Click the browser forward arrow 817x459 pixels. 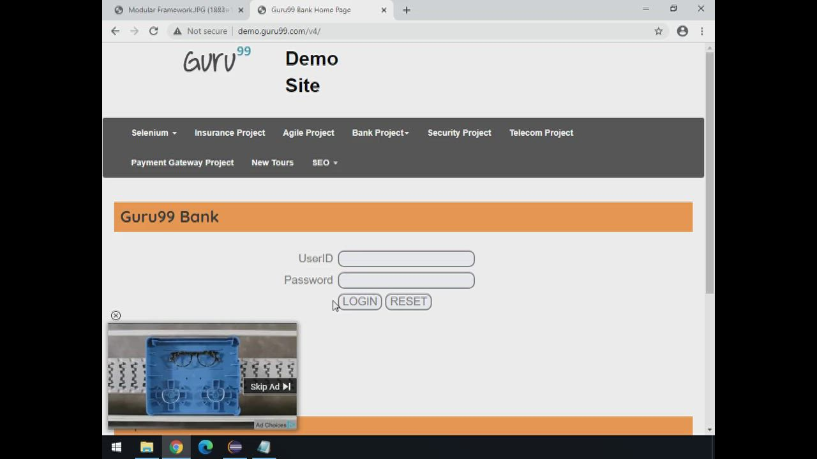134,31
